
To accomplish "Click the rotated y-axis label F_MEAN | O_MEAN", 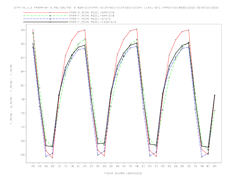I will [x=11, y=94].
